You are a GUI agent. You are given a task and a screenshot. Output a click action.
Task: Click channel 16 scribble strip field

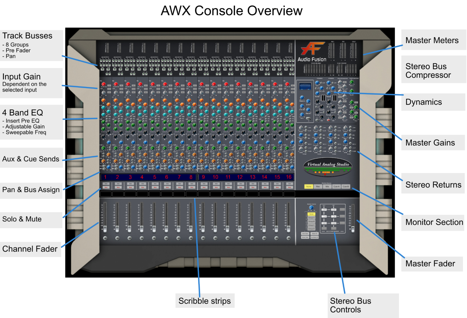tap(289, 194)
